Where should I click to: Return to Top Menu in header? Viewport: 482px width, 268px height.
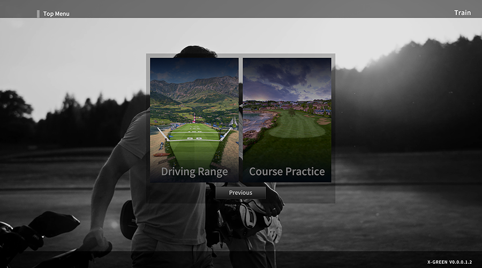(x=56, y=14)
